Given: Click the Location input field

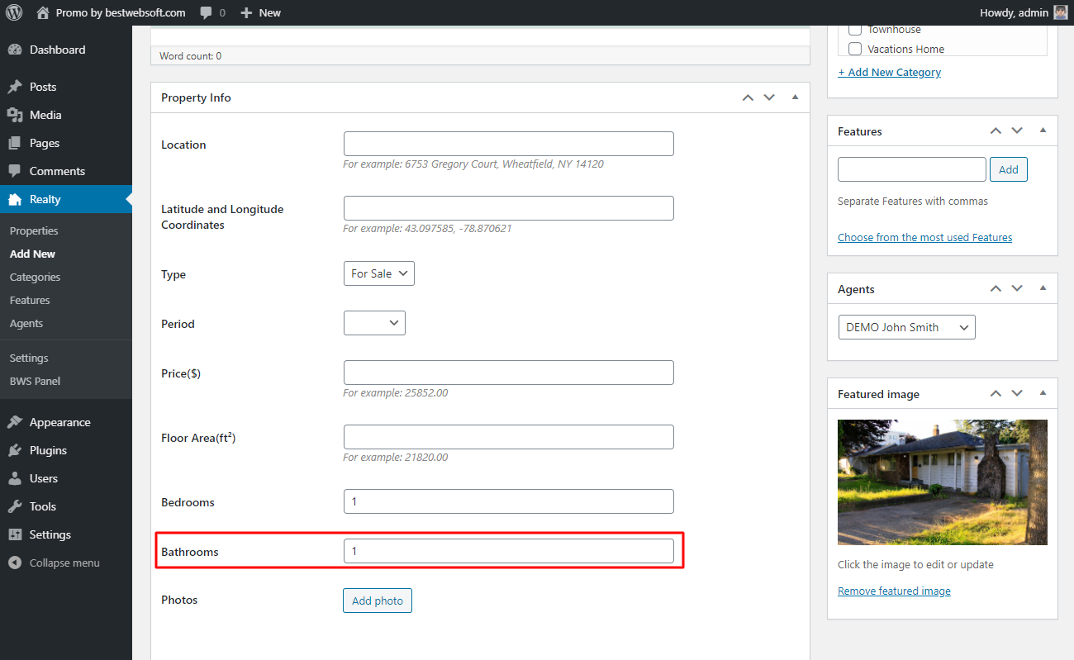Looking at the screenshot, I should (x=508, y=144).
